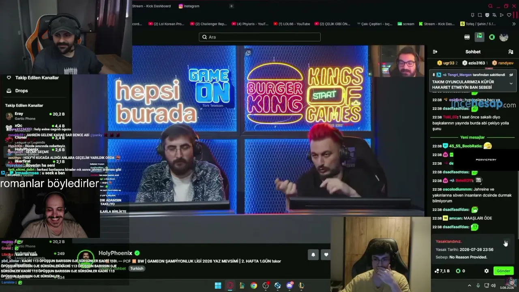Click username 45_55_BoobRatio in chat
Image resolution: width=519 pixels, height=292 pixels.
click(x=465, y=146)
